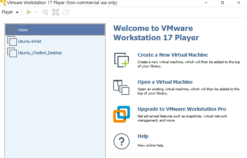The image size is (247, 158).
Task: Select Ubuntu_Chatbot_Desktop virtual machine
Action: pyautogui.click(x=55, y=53)
